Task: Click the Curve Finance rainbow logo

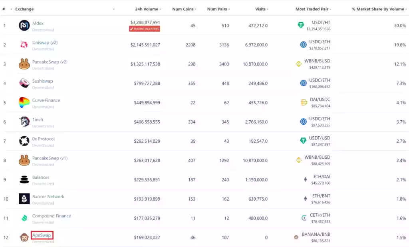Action: pos(24,103)
